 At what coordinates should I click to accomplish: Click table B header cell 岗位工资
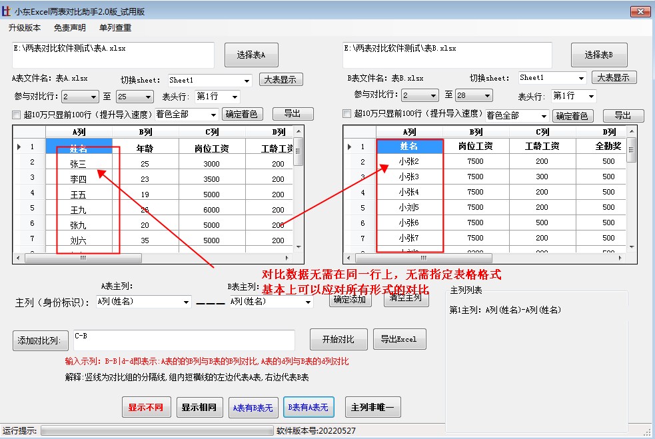(476, 146)
